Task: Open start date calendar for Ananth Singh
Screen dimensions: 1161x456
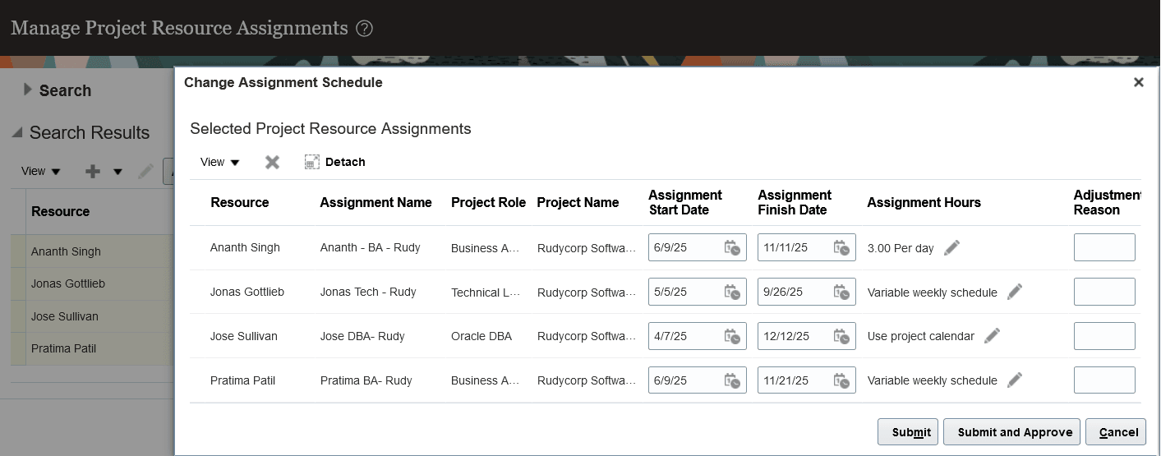Action: click(x=732, y=248)
